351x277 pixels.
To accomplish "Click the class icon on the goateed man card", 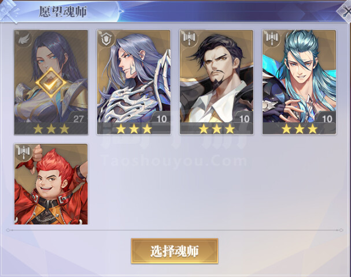I will pyautogui.click(x=189, y=39).
